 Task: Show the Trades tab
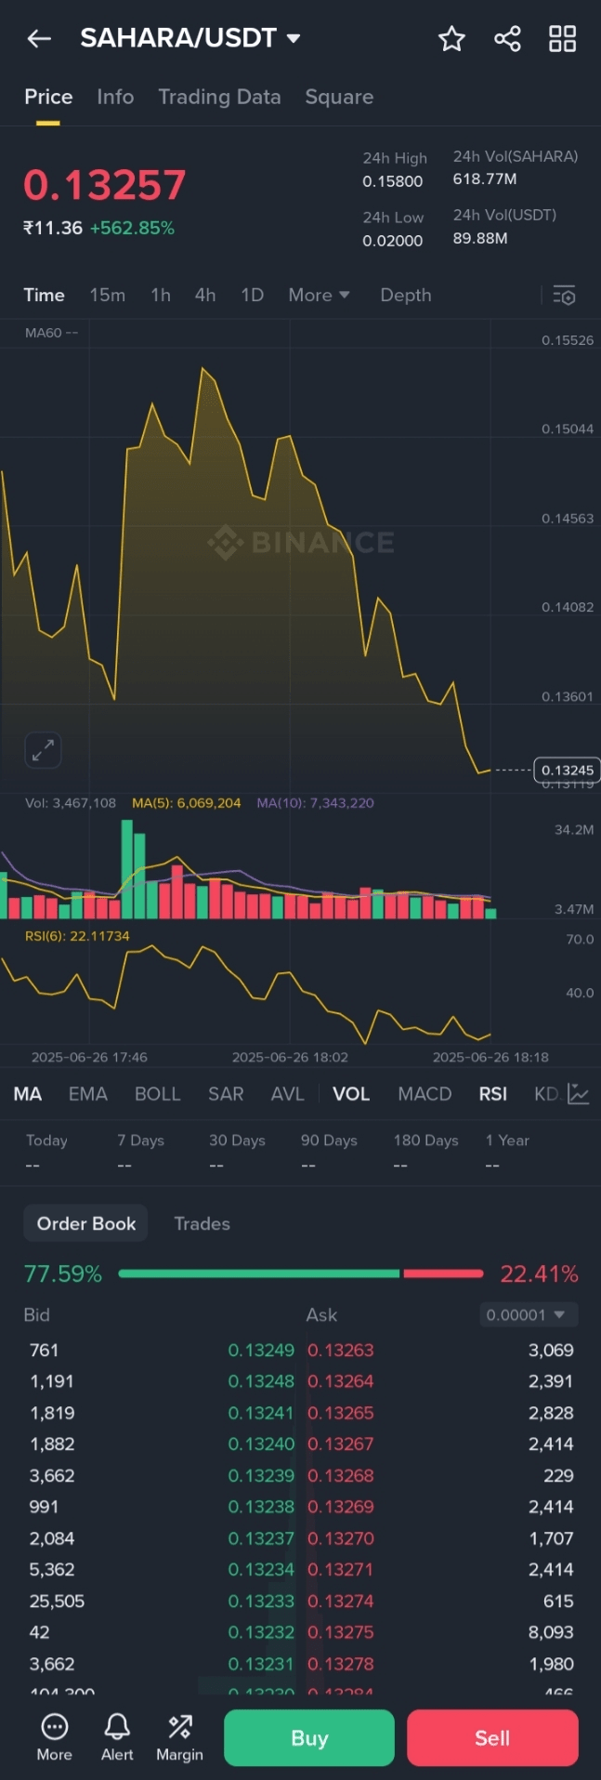coord(202,1223)
